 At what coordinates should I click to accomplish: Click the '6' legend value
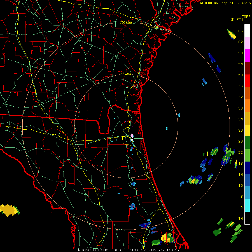(x=242, y=197)
